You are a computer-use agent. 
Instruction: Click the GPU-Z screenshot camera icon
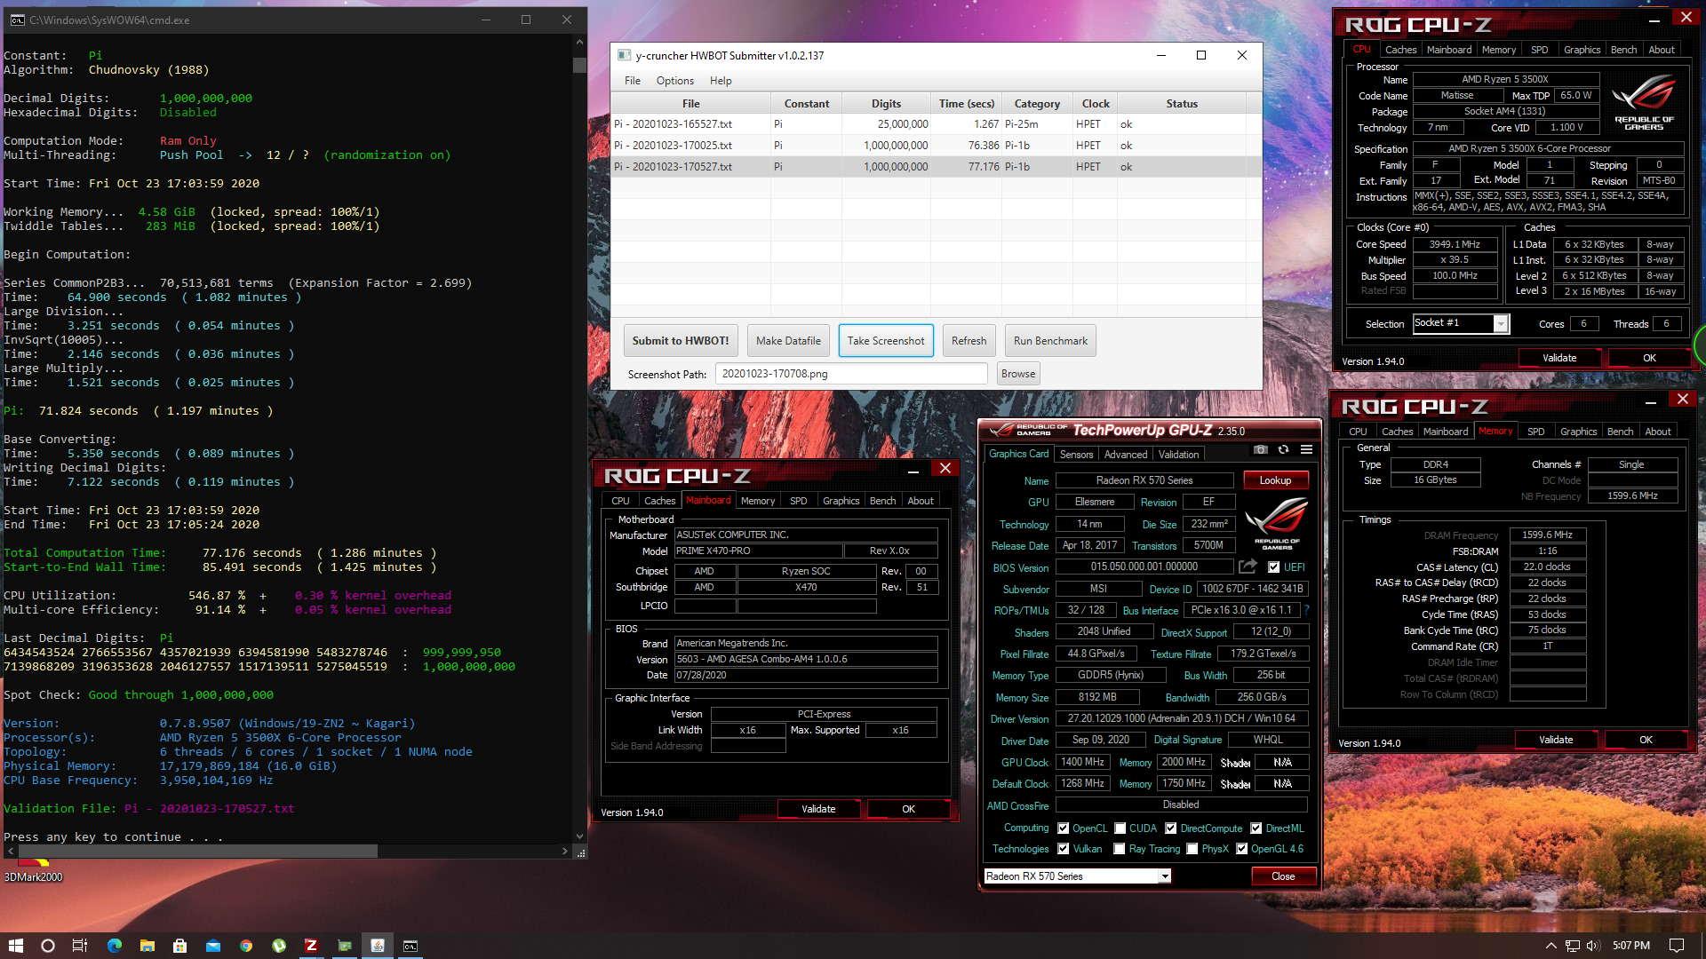pos(1260,450)
